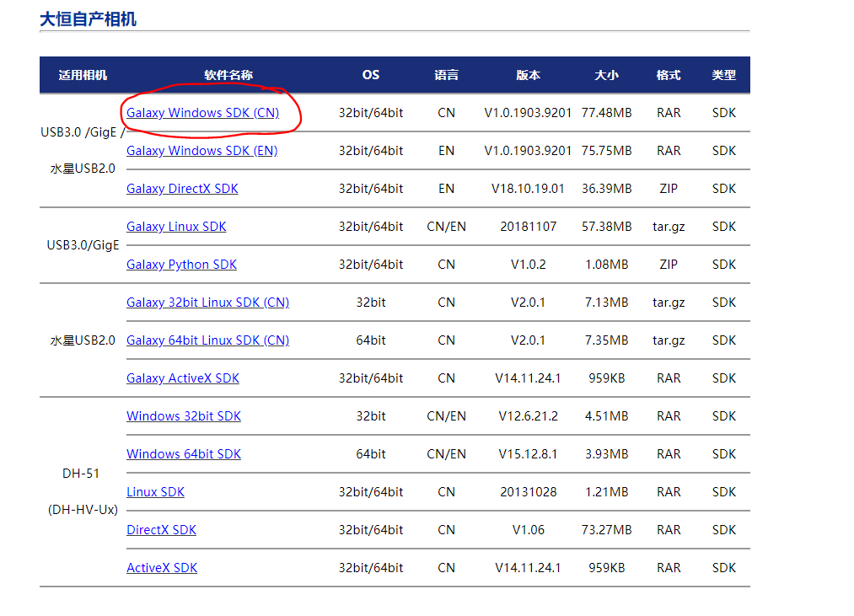Select the 4.51MB size cell
Image resolution: width=854 pixels, height=616 pixels.
point(607,416)
